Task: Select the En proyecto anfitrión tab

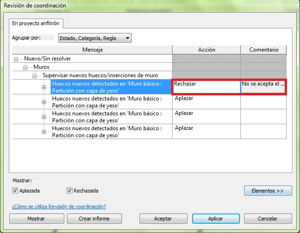Action: tap(36, 23)
